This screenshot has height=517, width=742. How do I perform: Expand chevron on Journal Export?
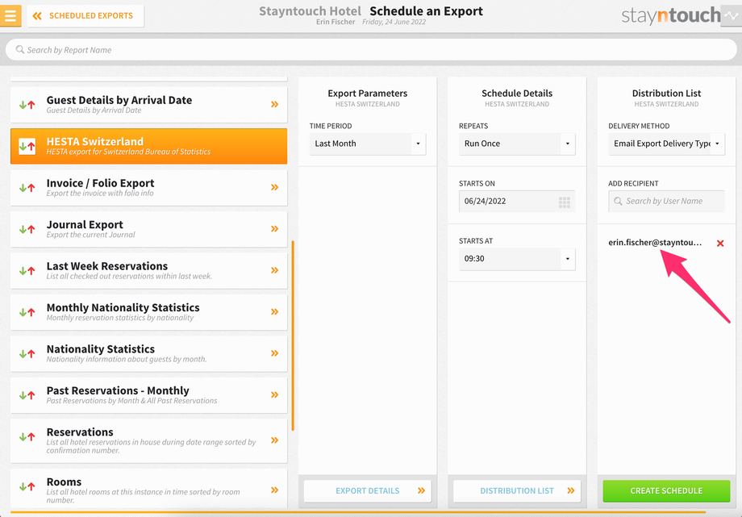click(274, 229)
